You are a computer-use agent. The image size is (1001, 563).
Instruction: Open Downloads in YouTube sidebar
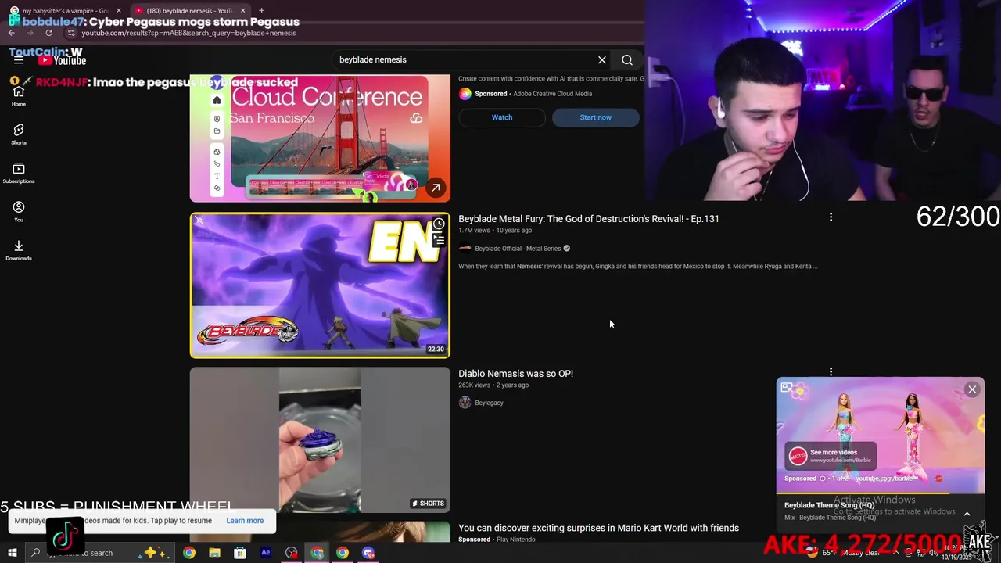(19, 250)
